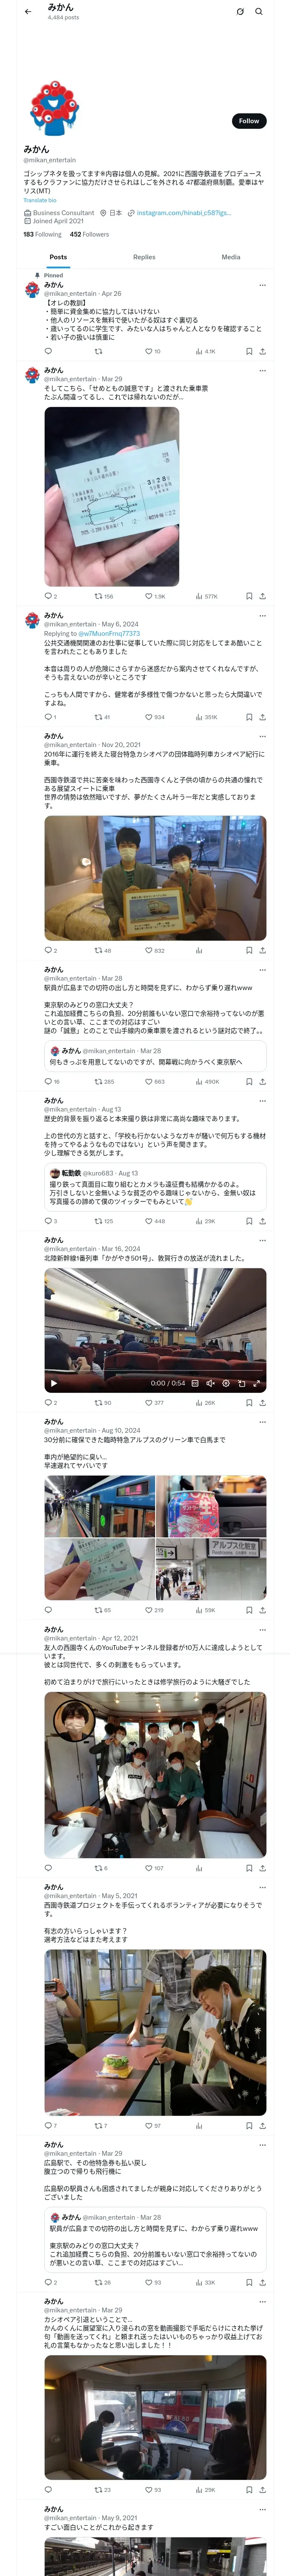The width and height of the screenshot is (290, 2576).
Task: Mute the shinkansen video sound
Action: tap(210, 1383)
